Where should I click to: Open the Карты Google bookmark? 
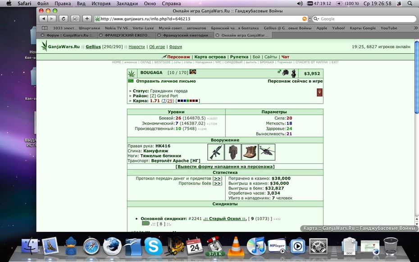363,28
